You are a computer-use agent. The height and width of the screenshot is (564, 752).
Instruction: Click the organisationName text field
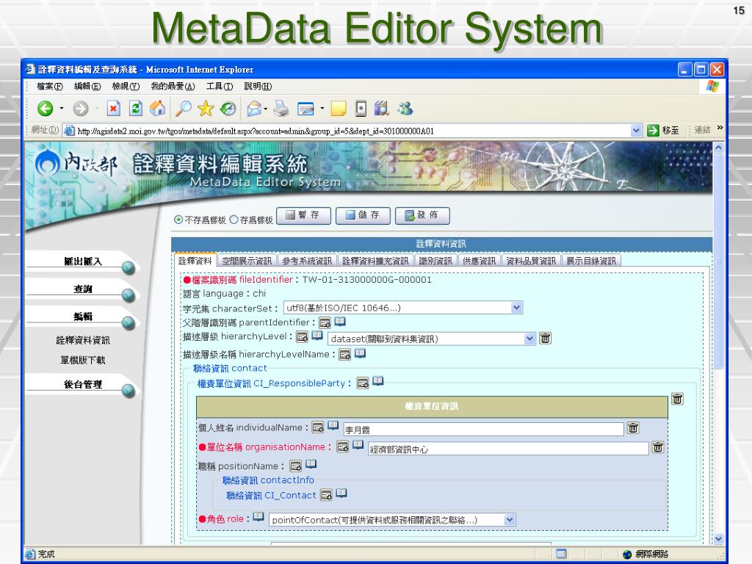(508, 449)
